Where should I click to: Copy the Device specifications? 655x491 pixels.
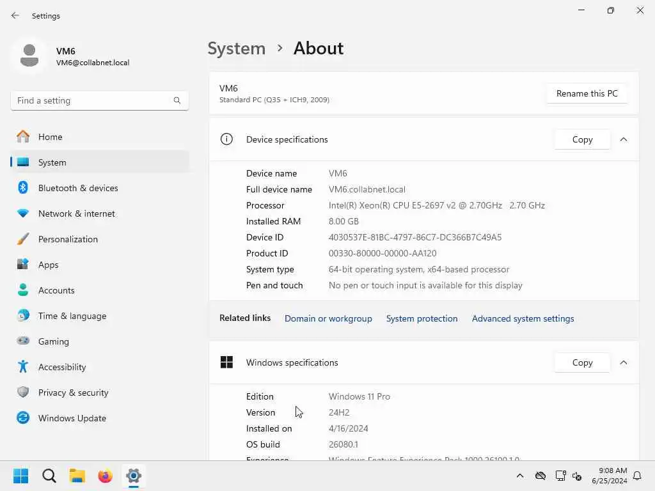coord(582,139)
